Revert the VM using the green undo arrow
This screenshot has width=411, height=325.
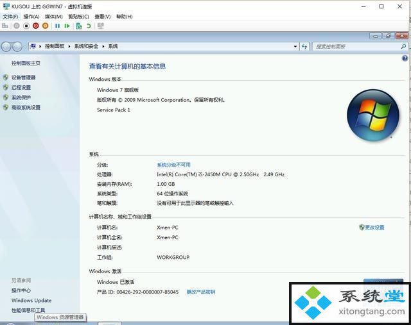[x=89, y=26]
